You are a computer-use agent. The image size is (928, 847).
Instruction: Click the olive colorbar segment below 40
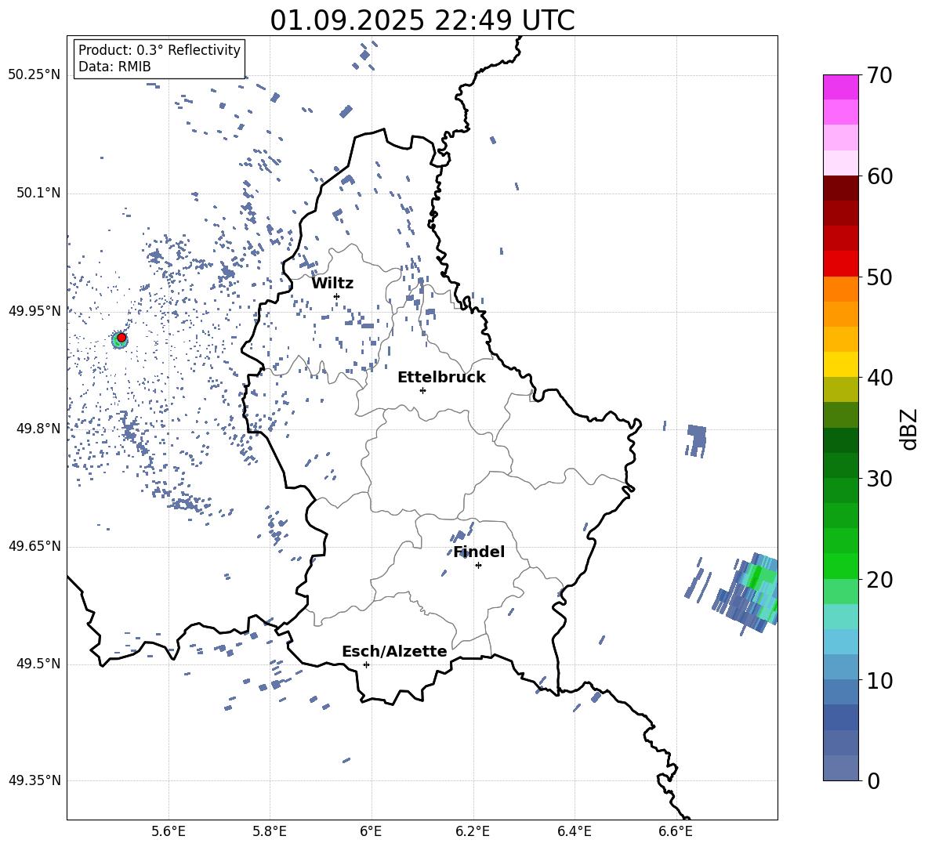[841, 389]
